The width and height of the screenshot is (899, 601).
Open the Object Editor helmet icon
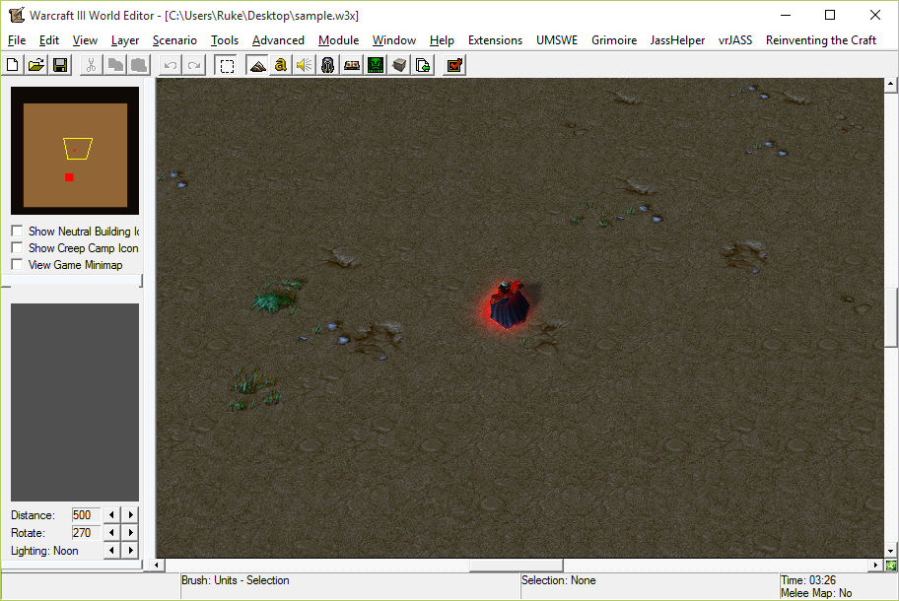coord(328,65)
